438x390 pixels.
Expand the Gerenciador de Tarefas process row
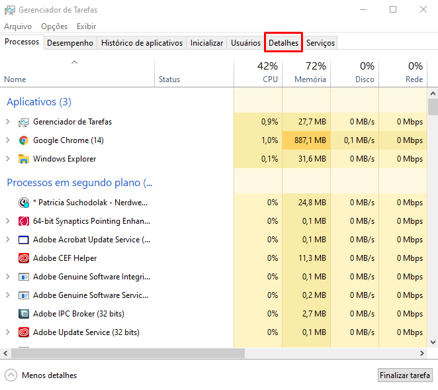[x=8, y=122]
